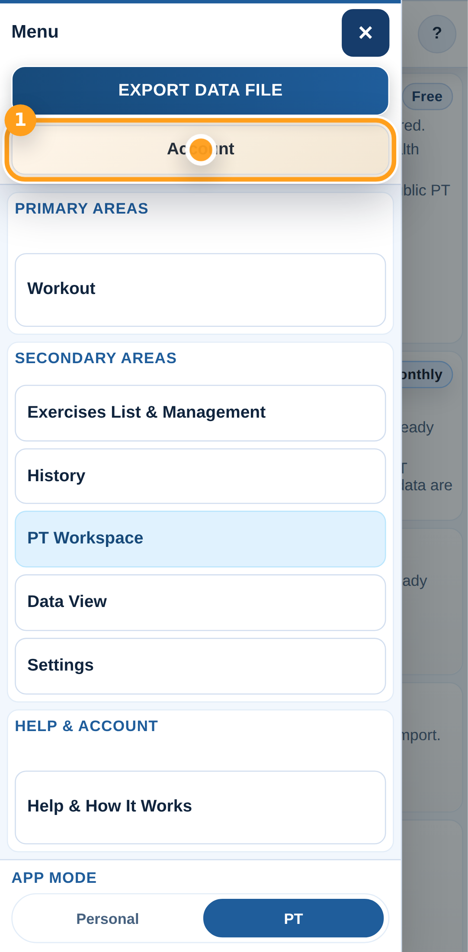Open Exercises List & Management
Screen dimensions: 468x952
tap(200, 413)
